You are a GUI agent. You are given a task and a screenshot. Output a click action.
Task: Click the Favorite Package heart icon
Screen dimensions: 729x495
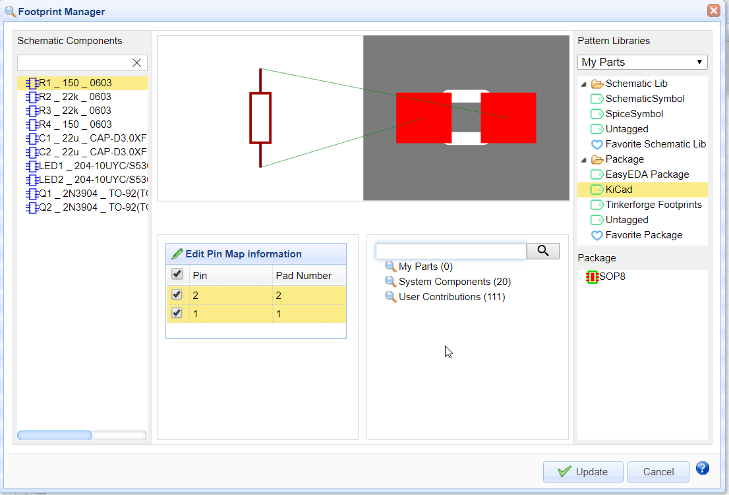[597, 236]
